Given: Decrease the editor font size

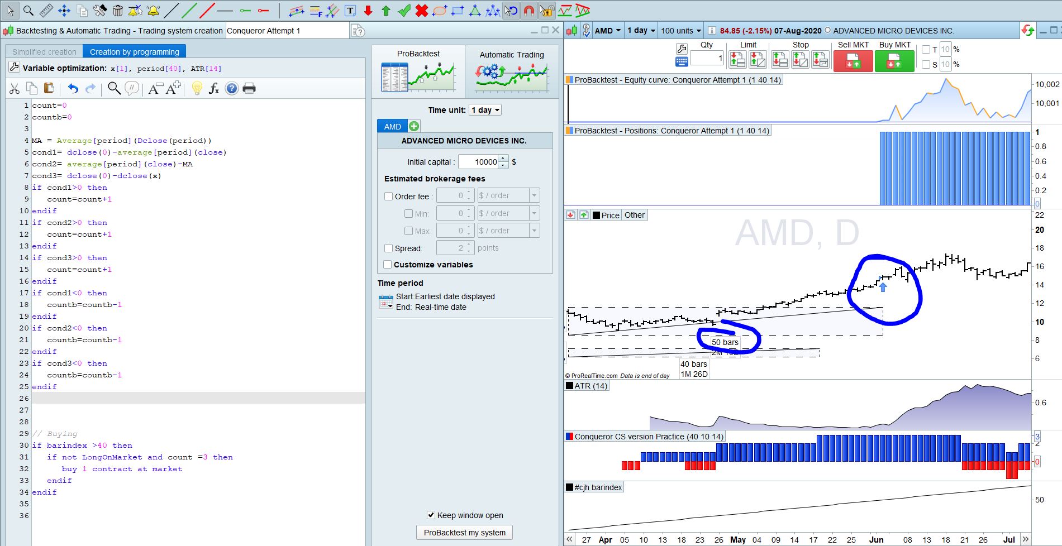Looking at the screenshot, I should (x=155, y=88).
